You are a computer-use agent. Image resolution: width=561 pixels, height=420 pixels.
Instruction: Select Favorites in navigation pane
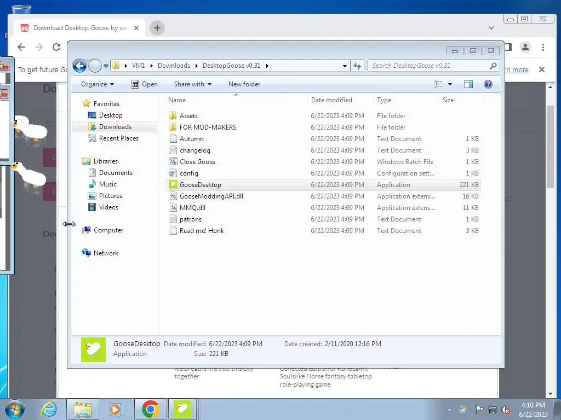106,103
